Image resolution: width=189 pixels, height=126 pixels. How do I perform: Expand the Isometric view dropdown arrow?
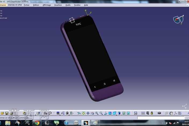117,115
